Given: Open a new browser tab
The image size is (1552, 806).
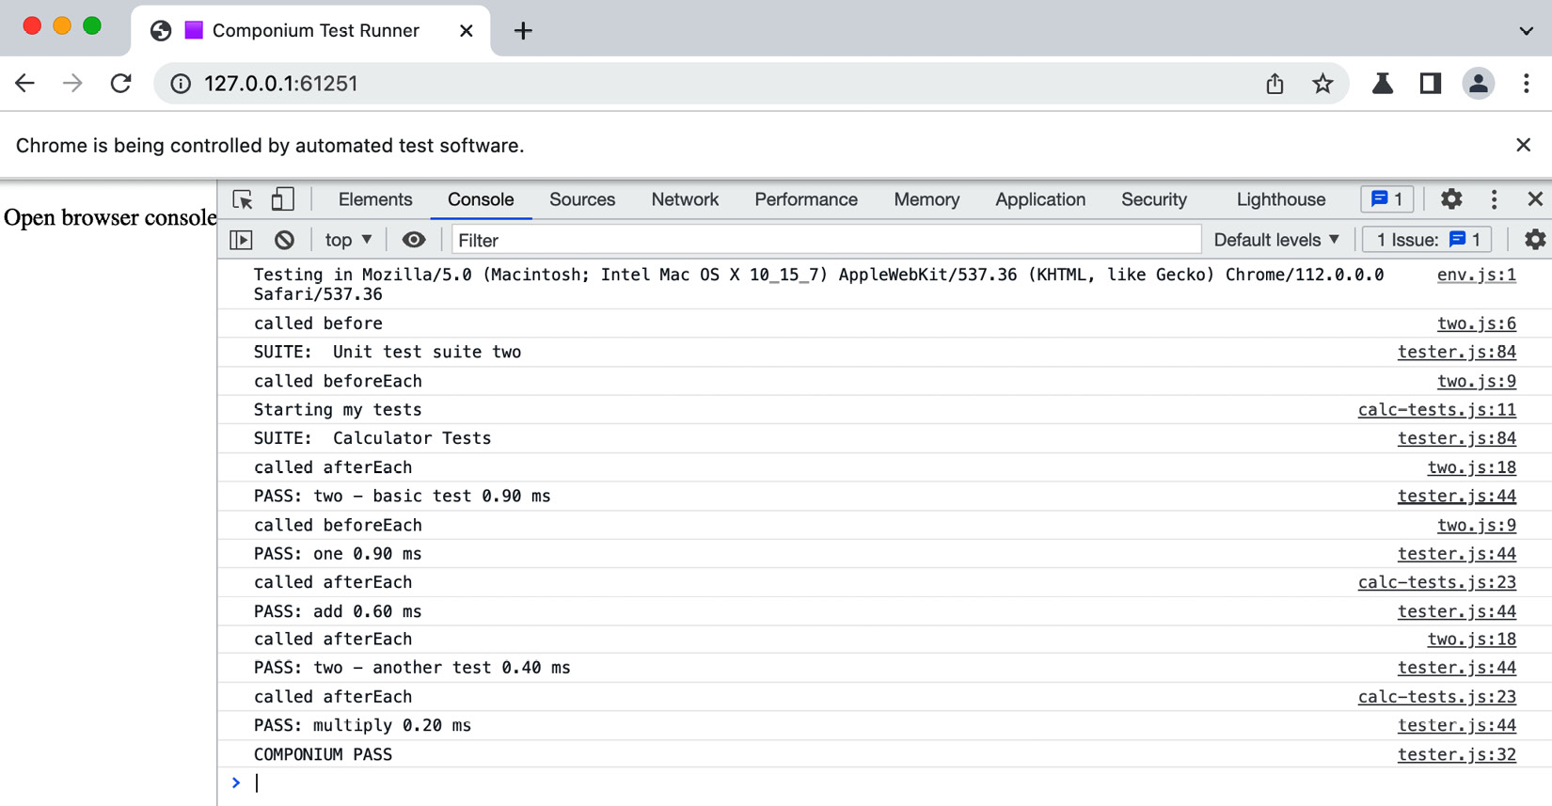Looking at the screenshot, I should (x=523, y=31).
